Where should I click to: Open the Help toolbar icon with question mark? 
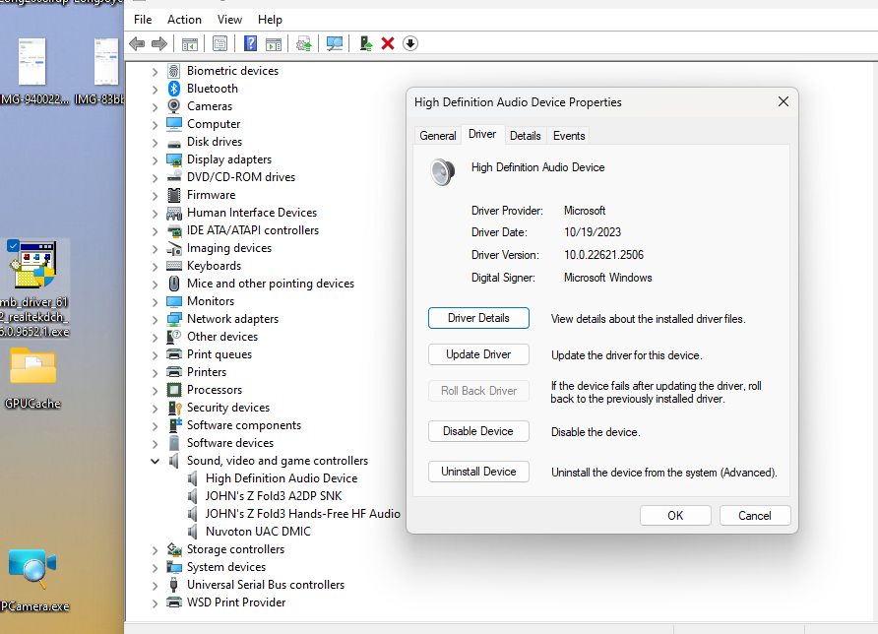(x=250, y=43)
